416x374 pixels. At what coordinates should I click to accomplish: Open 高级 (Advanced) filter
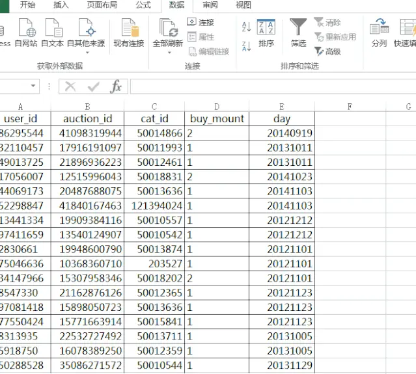327,51
